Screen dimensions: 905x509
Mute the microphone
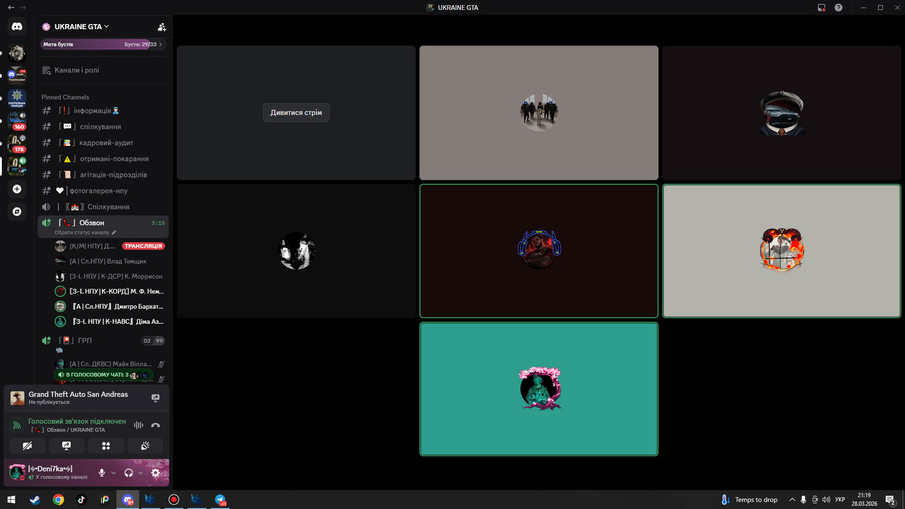coord(102,473)
